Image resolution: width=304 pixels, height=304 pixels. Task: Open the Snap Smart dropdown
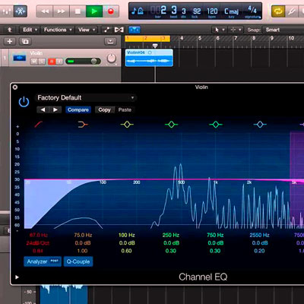coord(283,30)
